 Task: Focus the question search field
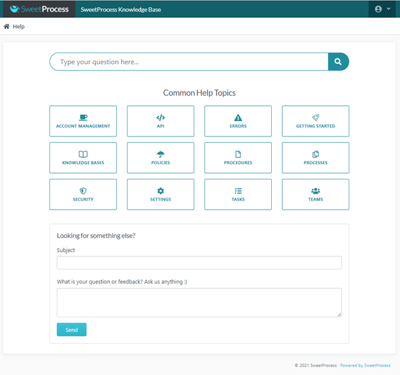(x=188, y=62)
